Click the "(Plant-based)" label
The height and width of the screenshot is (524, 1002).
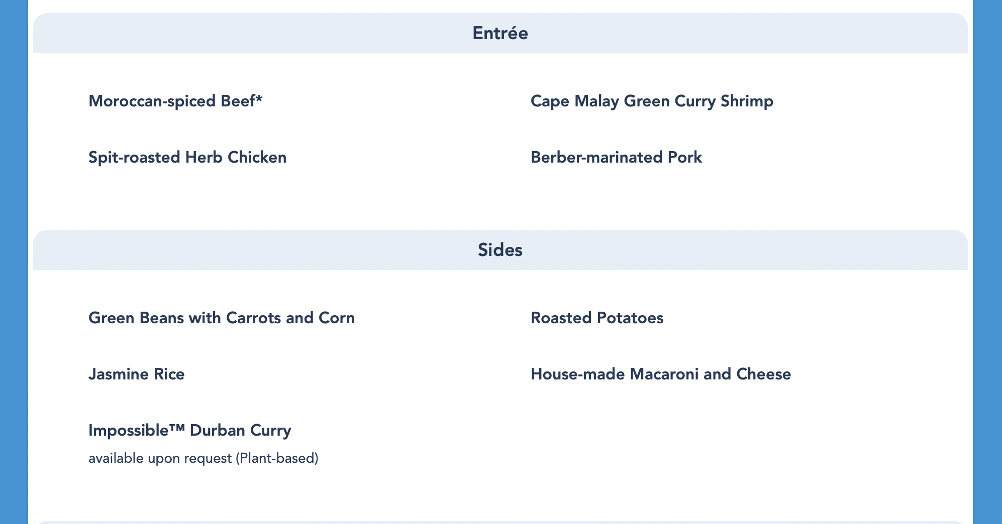(x=277, y=458)
